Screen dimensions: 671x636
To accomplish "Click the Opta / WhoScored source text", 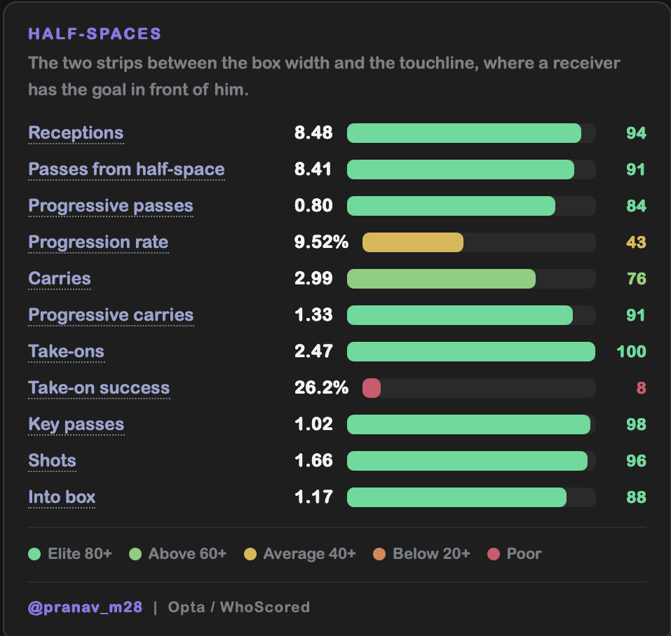I will (239, 607).
